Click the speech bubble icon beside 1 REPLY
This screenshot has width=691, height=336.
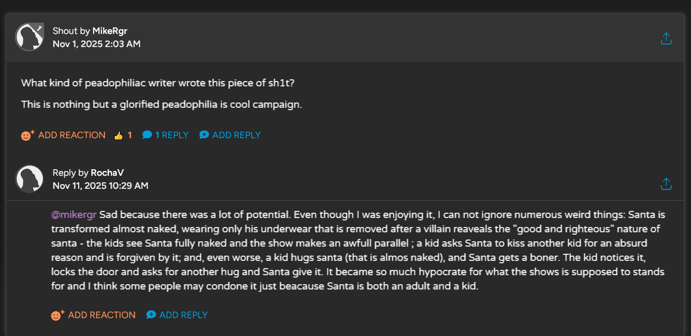tap(147, 135)
